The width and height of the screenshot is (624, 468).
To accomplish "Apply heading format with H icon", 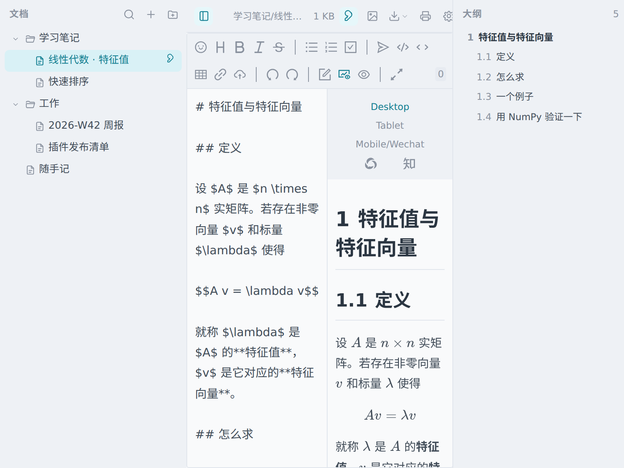I will [x=220, y=47].
